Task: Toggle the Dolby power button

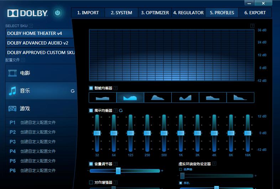Action: 57,13
